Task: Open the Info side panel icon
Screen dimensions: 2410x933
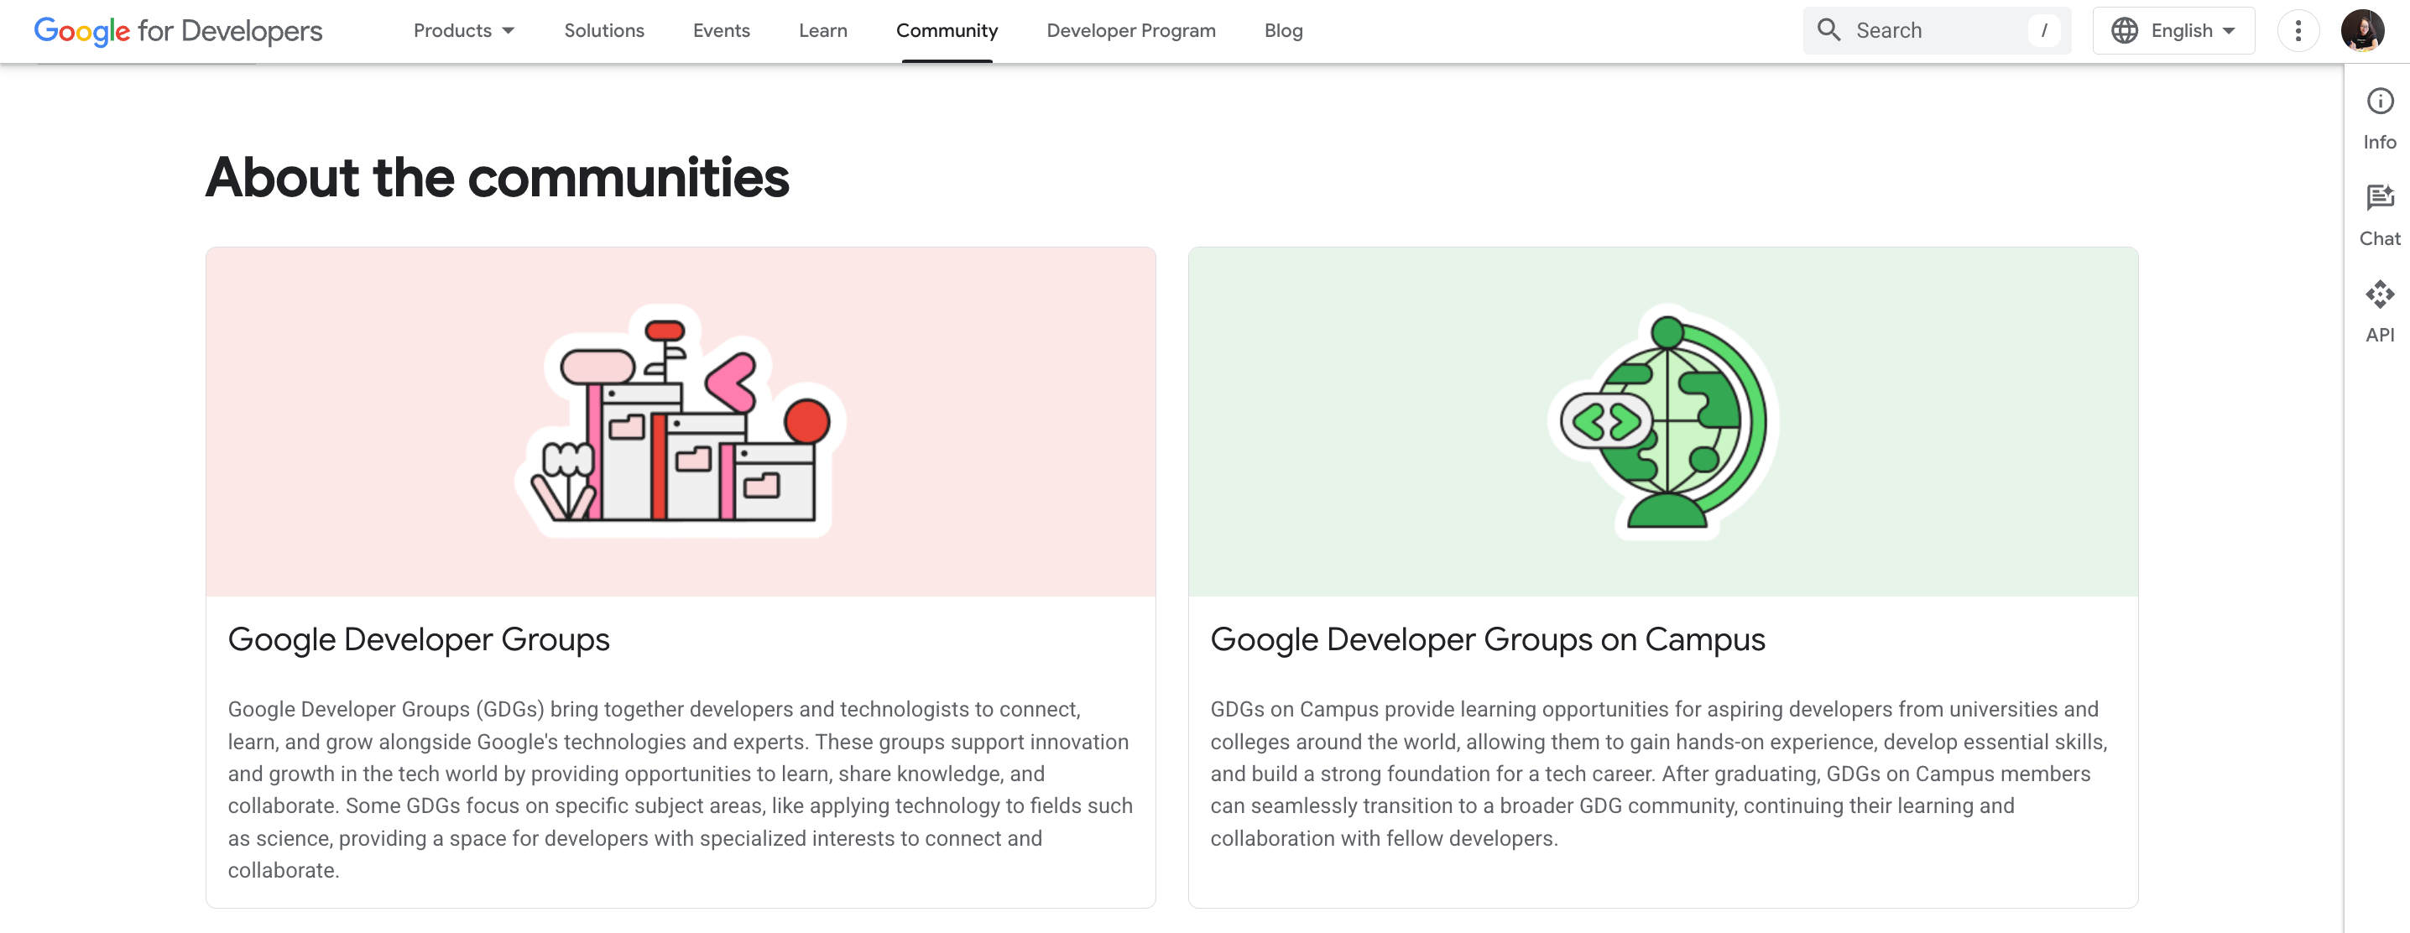Action: (2379, 101)
